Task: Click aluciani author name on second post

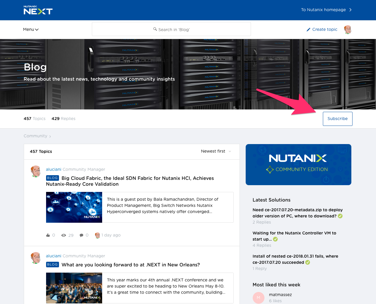Action: (53, 256)
